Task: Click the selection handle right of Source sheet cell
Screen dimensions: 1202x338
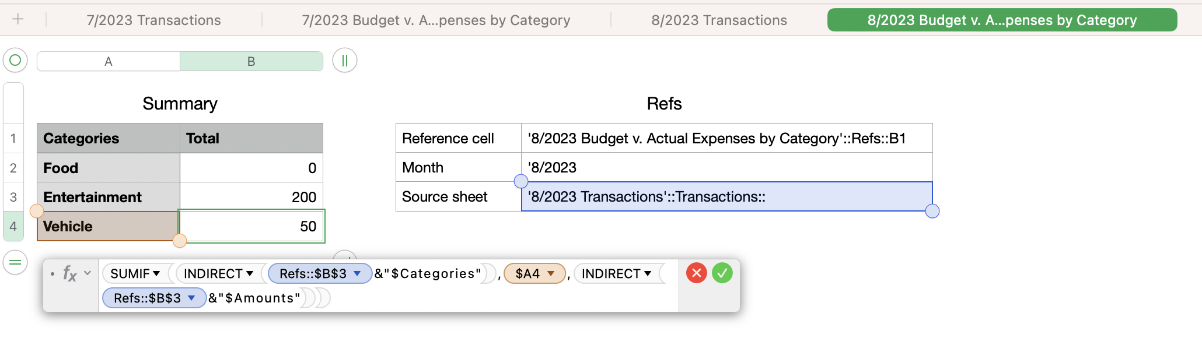Action: [x=932, y=211]
